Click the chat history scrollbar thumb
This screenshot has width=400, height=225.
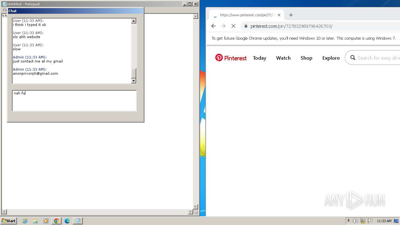coord(134,73)
